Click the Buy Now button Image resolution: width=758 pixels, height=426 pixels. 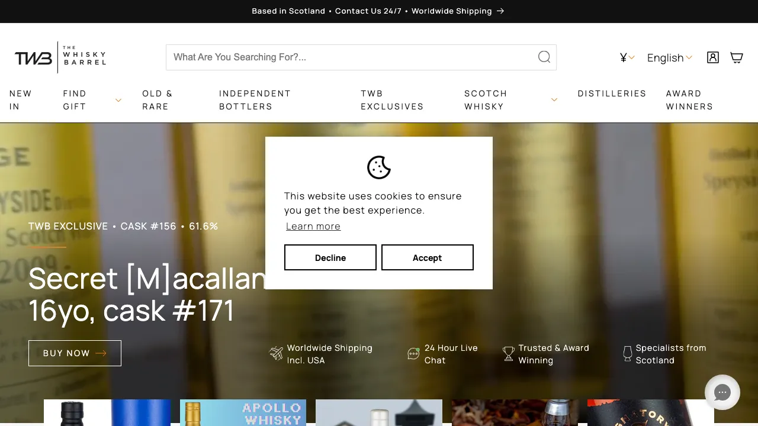pyautogui.click(x=75, y=353)
